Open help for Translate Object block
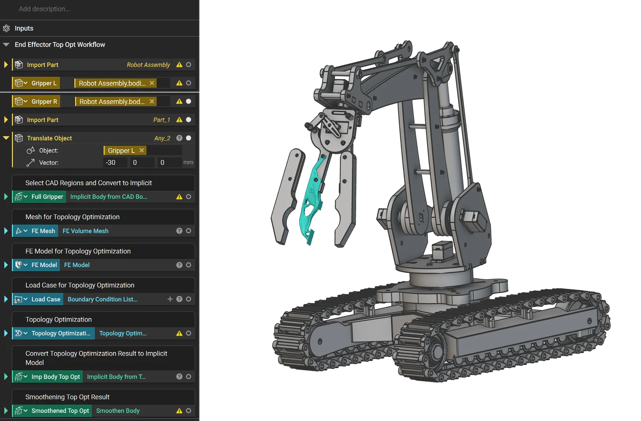641x421 pixels. (x=179, y=138)
